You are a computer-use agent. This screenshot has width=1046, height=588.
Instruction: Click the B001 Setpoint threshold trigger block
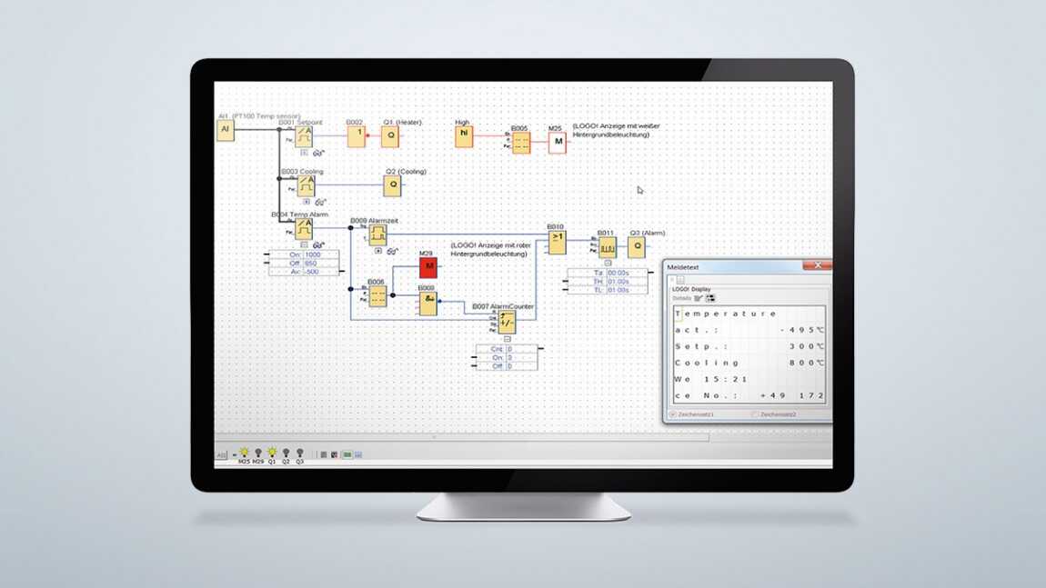[304, 136]
